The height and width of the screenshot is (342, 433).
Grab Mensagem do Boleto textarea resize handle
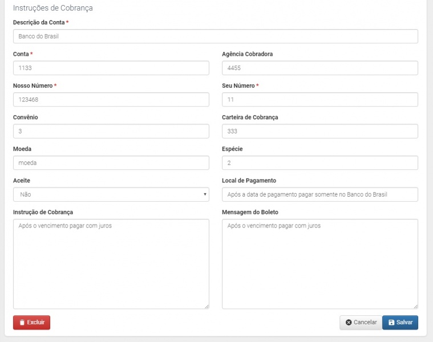pyautogui.click(x=416, y=307)
